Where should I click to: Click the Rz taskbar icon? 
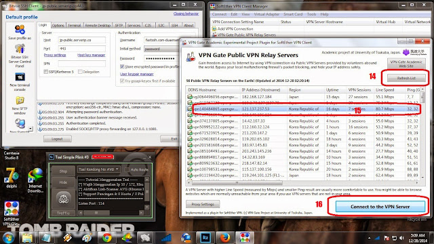[x=205, y=238]
